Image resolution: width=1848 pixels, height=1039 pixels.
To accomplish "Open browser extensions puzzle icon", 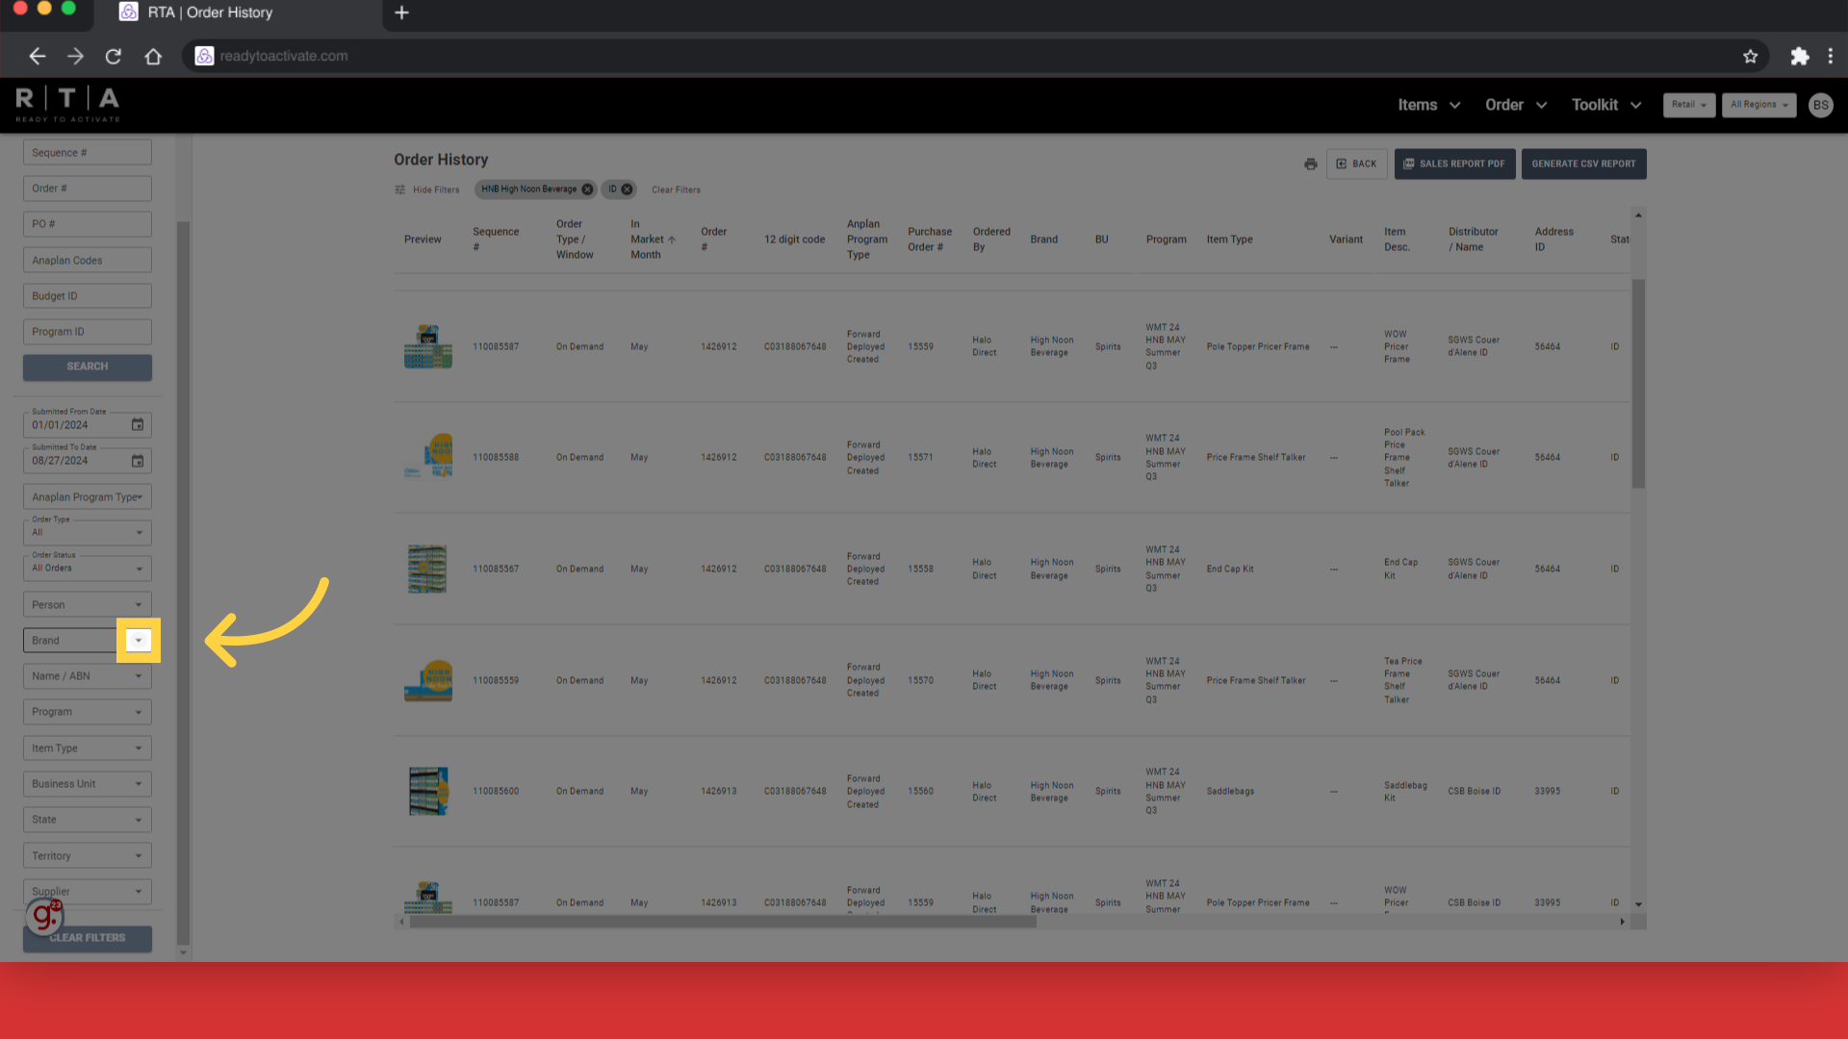I will pyautogui.click(x=1799, y=56).
